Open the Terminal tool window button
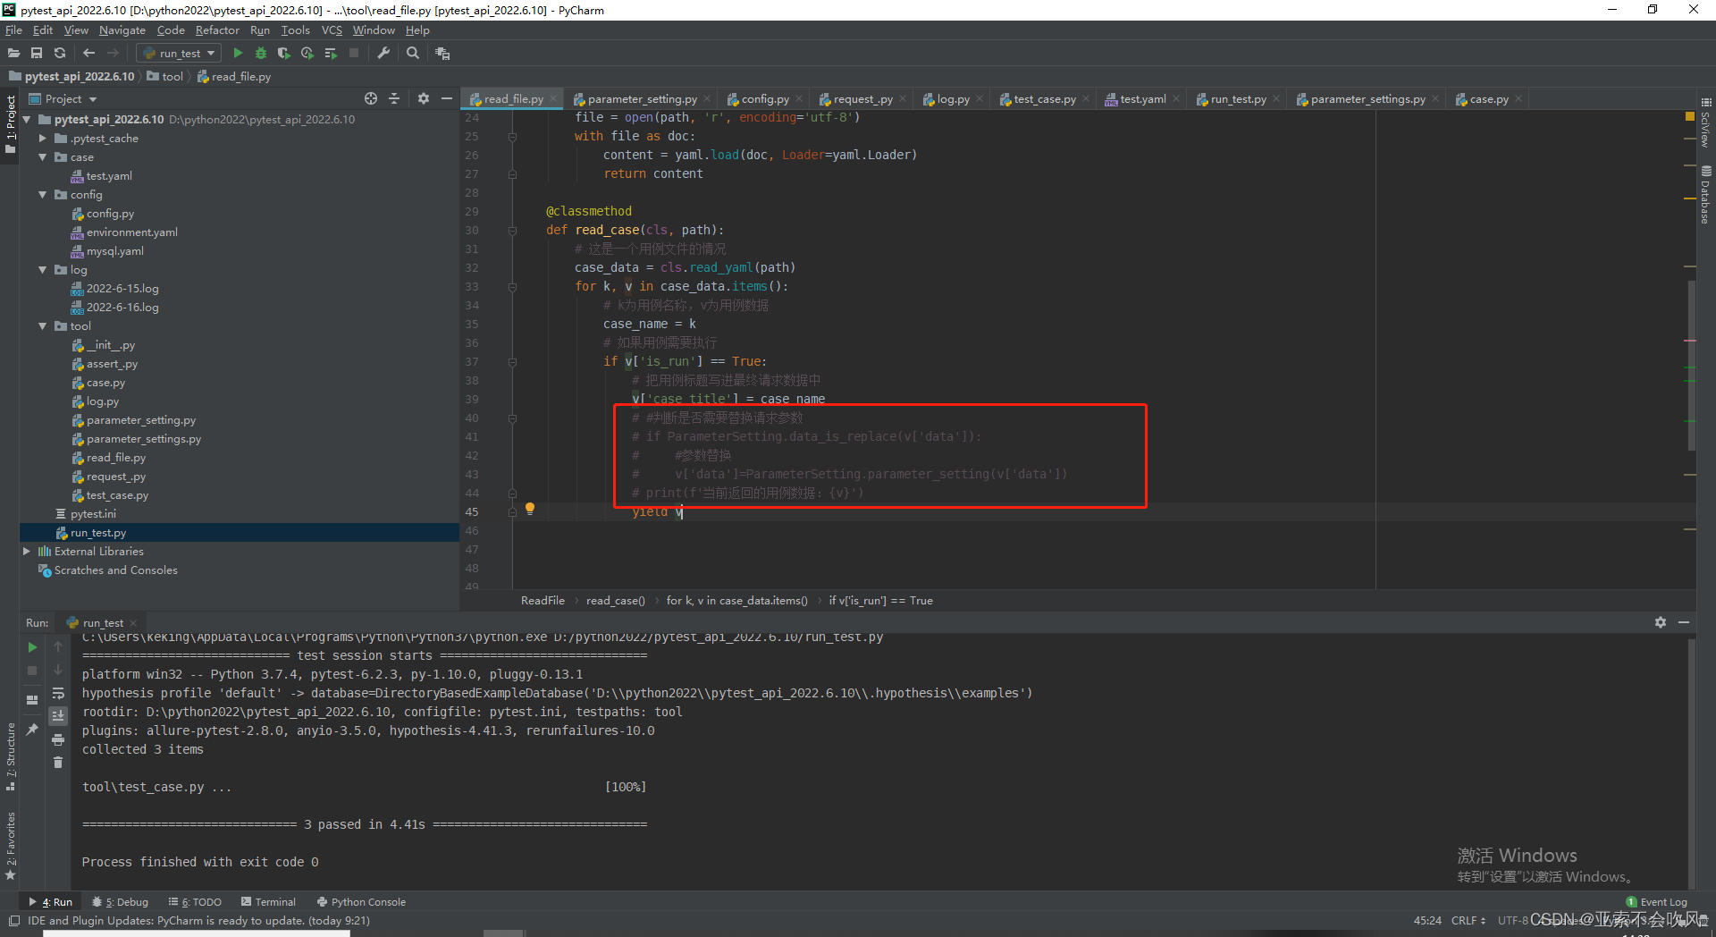Screen dimensions: 1716x937 (267, 902)
